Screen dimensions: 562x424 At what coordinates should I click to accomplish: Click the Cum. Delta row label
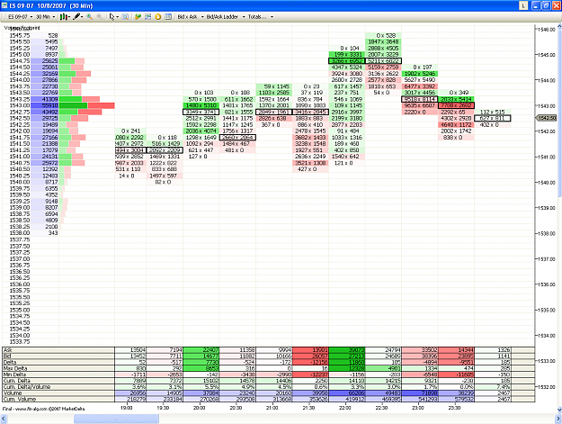(x=16, y=381)
